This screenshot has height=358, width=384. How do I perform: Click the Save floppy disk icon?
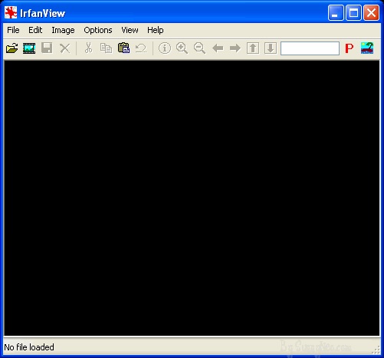(x=47, y=48)
